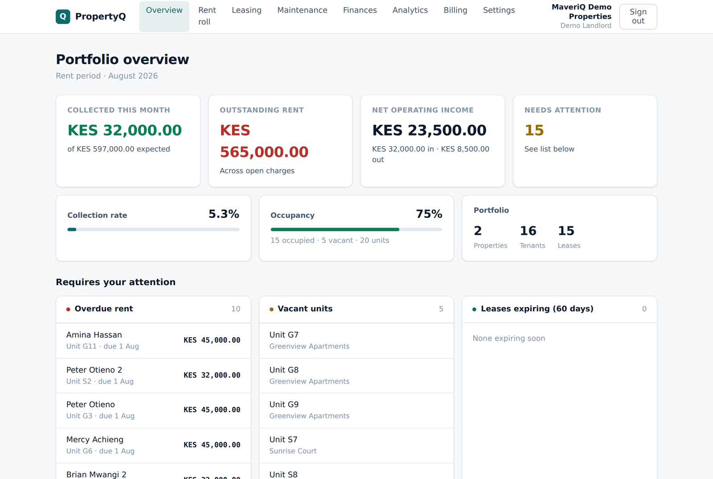Navigate to Analytics
Image resolution: width=713 pixels, height=479 pixels.
click(x=410, y=10)
